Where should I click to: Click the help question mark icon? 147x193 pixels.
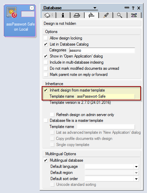pos(133,8)
